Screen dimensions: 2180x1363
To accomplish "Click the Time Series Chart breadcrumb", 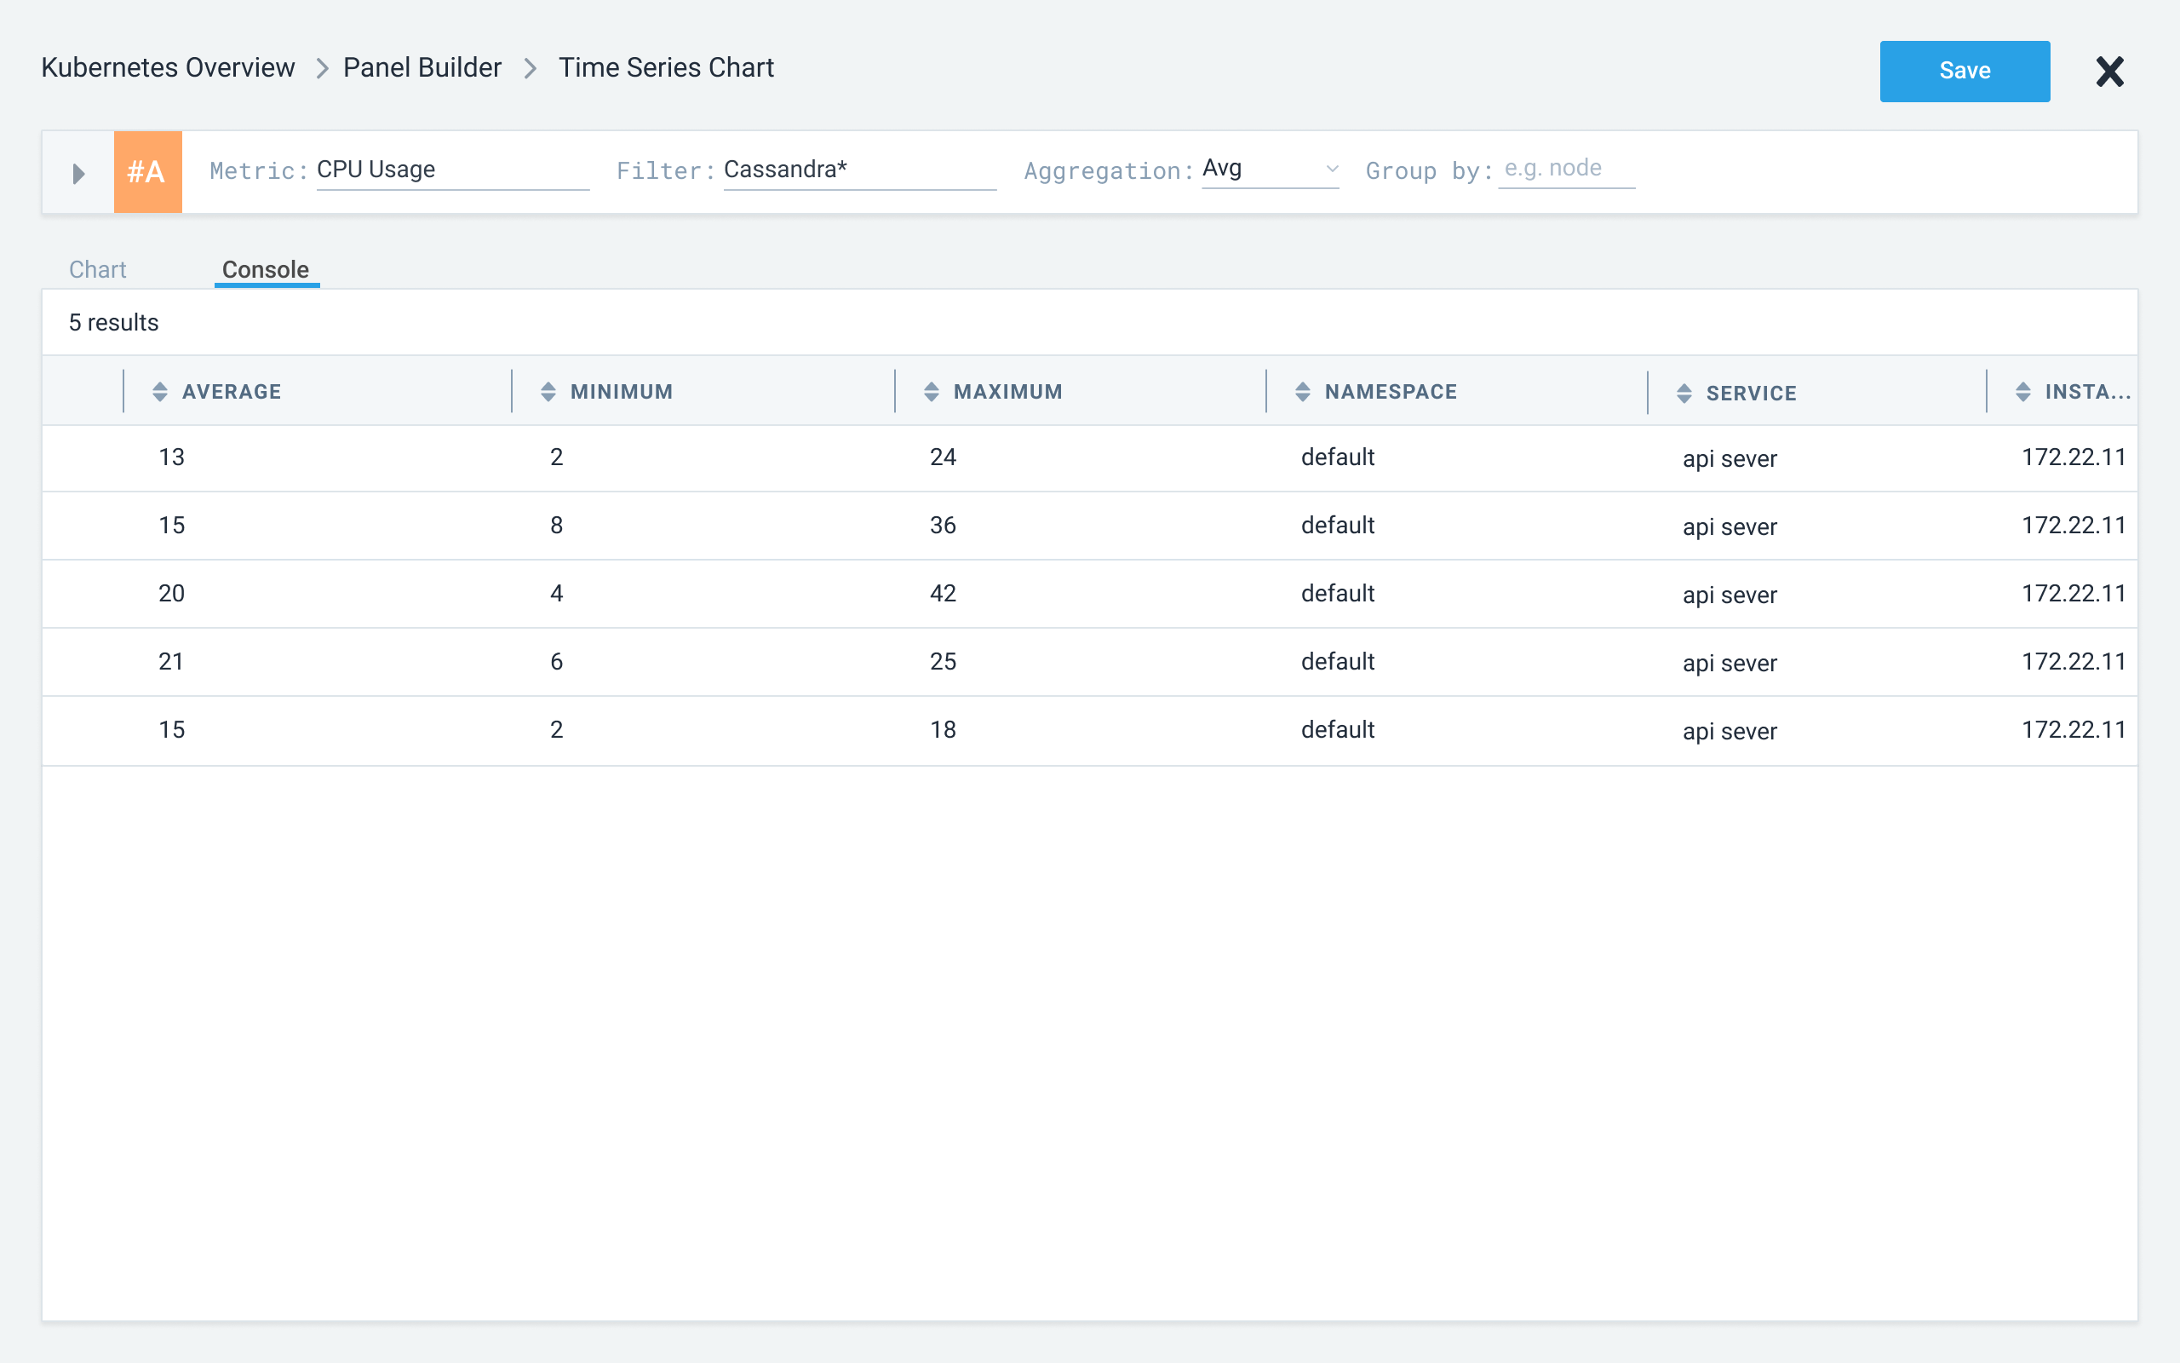I will (x=666, y=67).
